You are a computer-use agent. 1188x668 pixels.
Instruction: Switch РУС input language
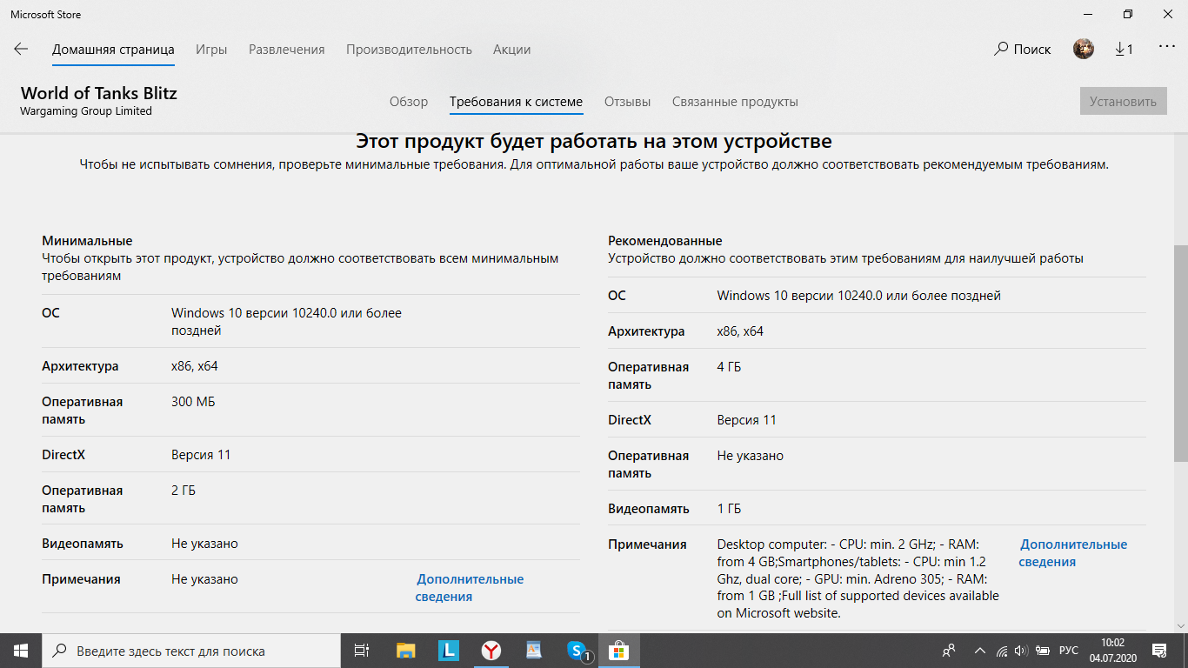(x=1069, y=651)
